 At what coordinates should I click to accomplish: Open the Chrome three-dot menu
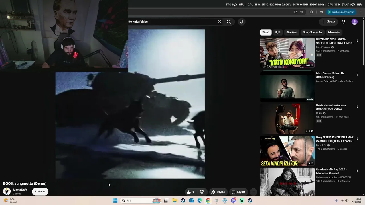(361, 12)
